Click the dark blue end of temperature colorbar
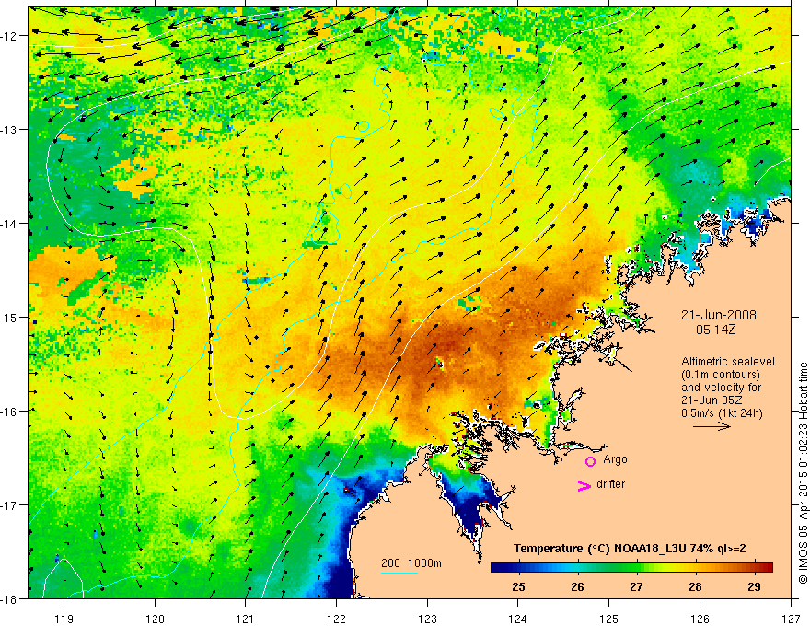Image resolution: width=810 pixels, height=626 pixels. coord(497,568)
